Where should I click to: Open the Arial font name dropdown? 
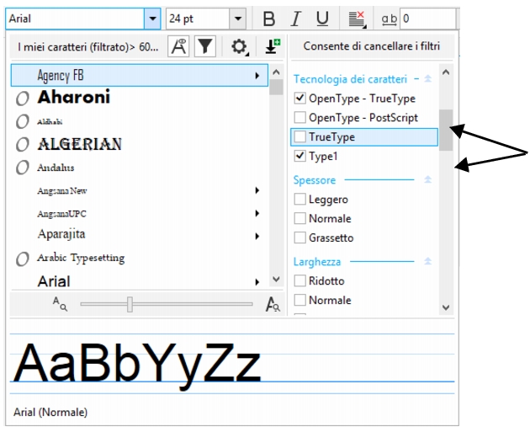click(x=152, y=19)
